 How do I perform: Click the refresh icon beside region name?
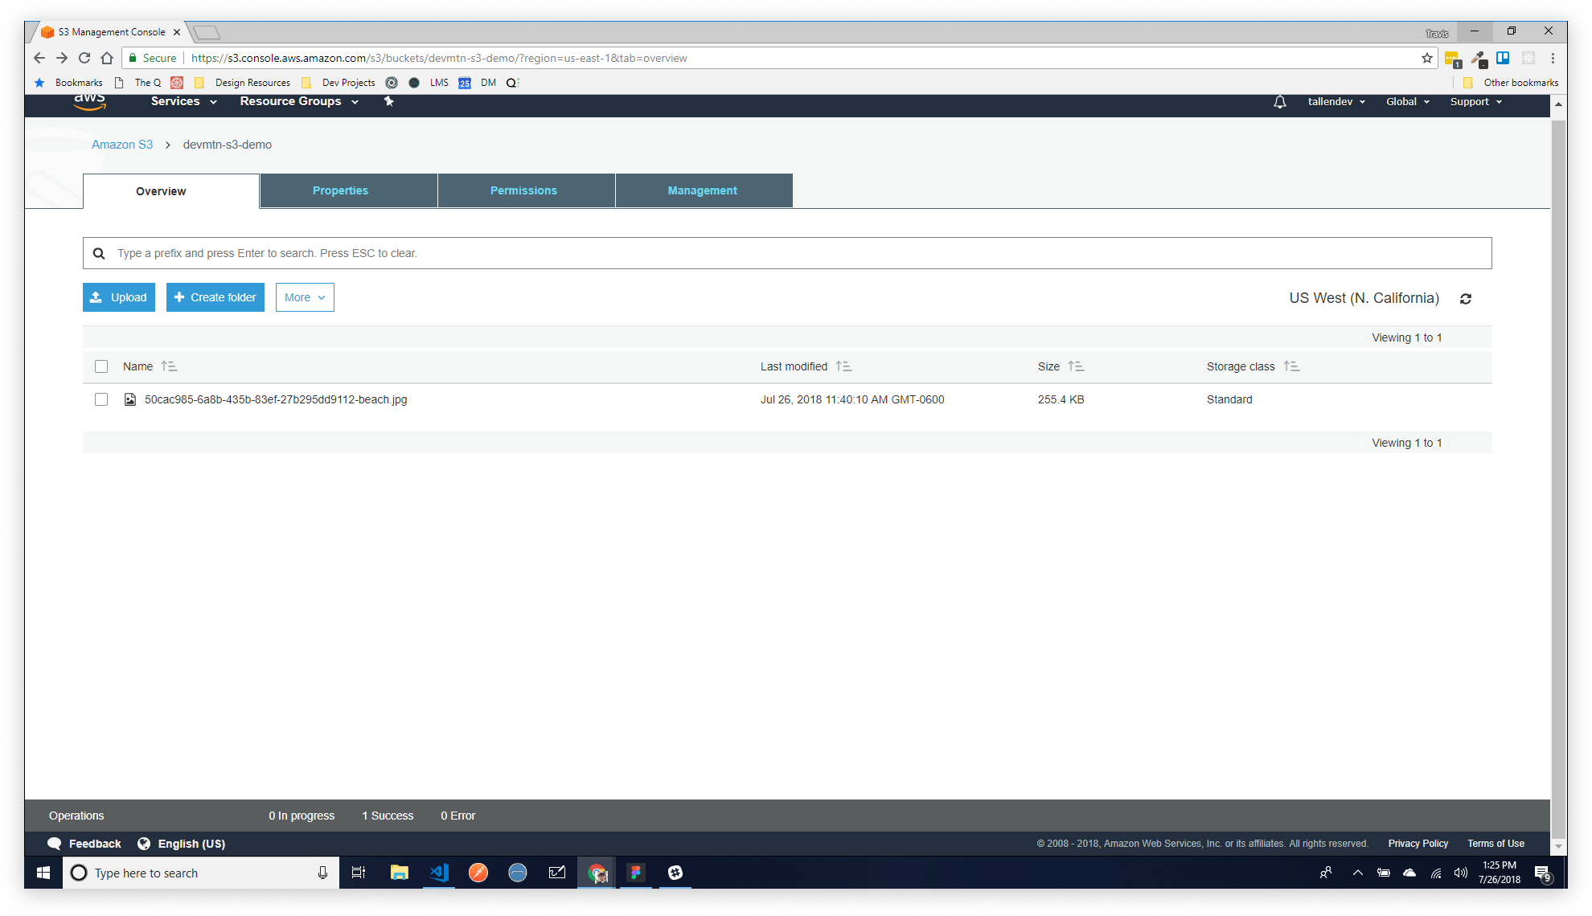tap(1466, 299)
